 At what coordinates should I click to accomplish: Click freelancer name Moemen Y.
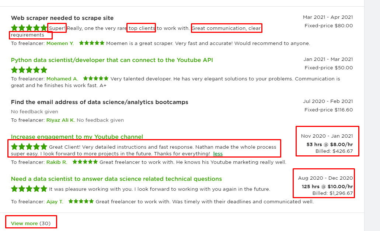(x=60, y=44)
